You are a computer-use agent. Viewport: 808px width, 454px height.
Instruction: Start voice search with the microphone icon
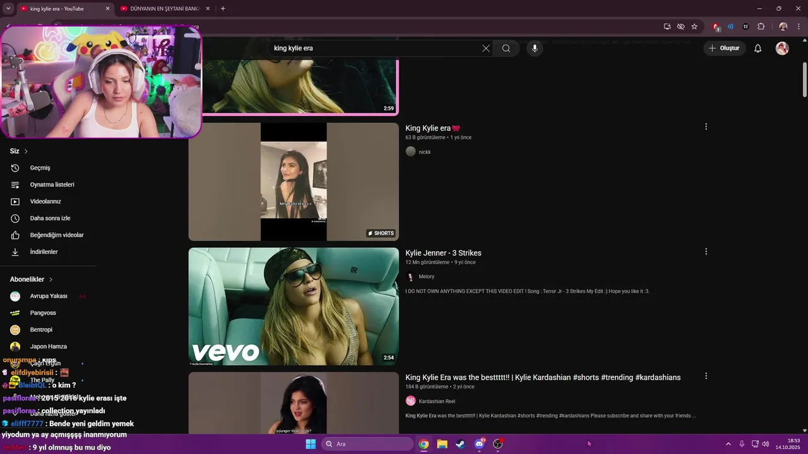535,48
